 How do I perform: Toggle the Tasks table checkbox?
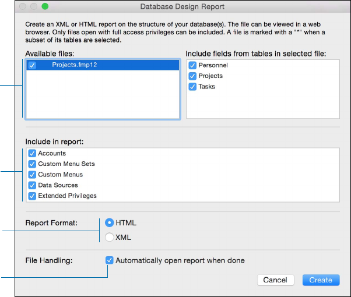pos(192,86)
